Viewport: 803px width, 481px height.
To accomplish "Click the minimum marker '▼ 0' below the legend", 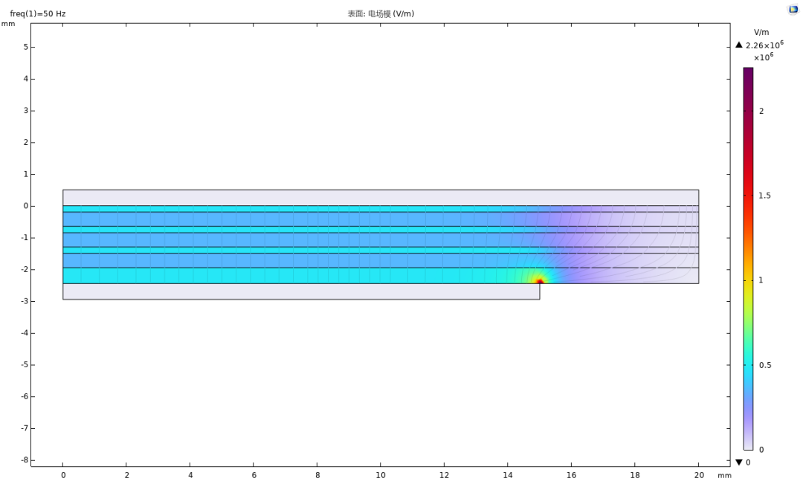I will tap(743, 462).
